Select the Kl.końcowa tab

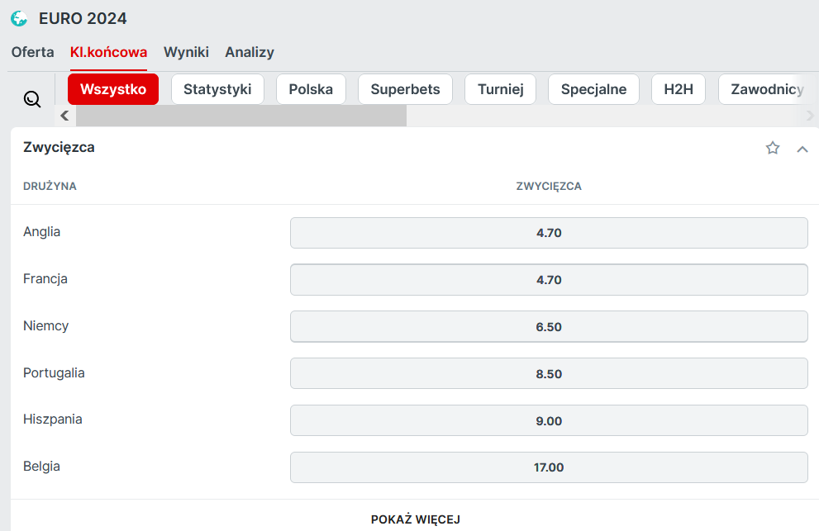coord(108,52)
